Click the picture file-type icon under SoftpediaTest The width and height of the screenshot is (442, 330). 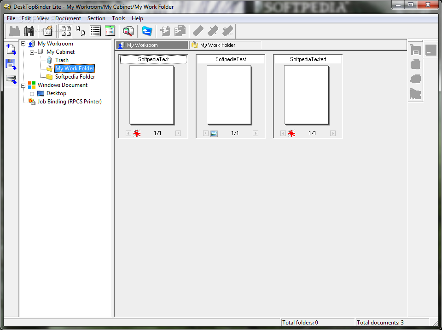click(x=214, y=133)
